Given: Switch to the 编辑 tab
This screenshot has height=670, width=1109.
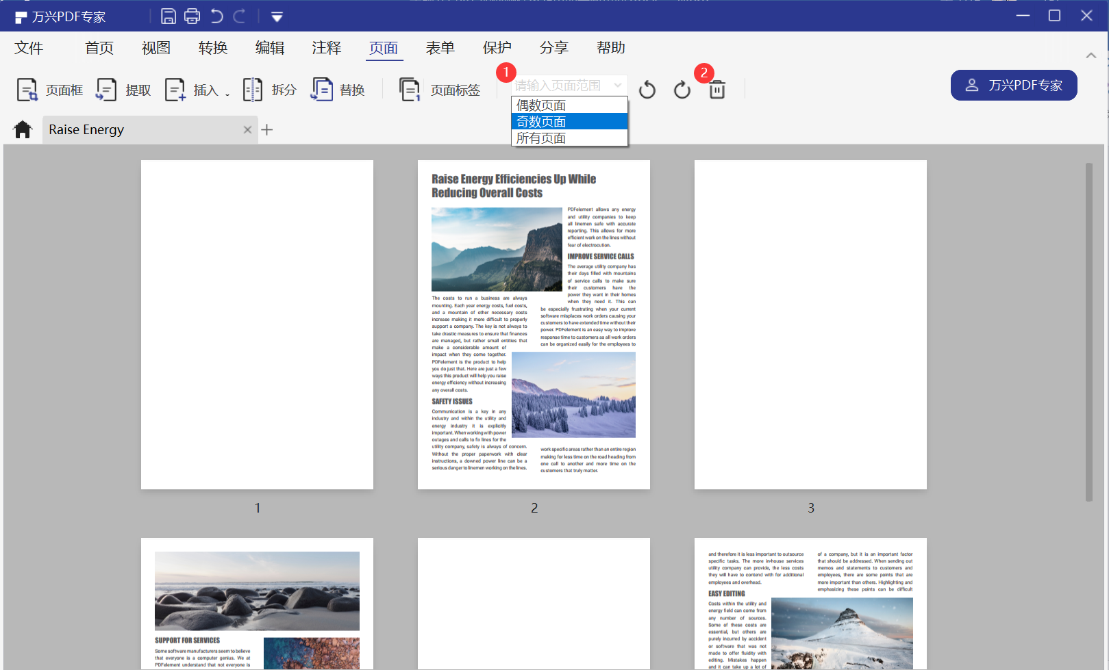Looking at the screenshot, I should (270, 48).
